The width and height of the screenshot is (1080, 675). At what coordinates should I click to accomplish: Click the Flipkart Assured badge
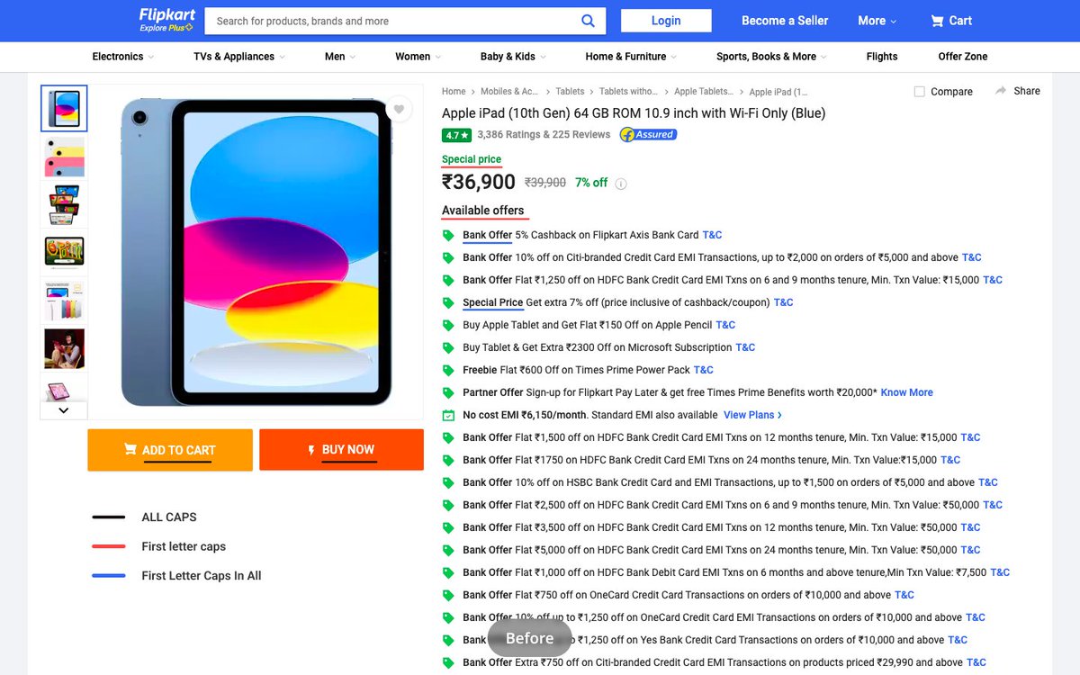648,135
